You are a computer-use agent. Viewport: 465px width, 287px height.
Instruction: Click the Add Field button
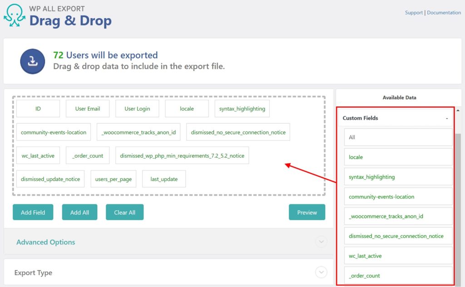[33, 212]
